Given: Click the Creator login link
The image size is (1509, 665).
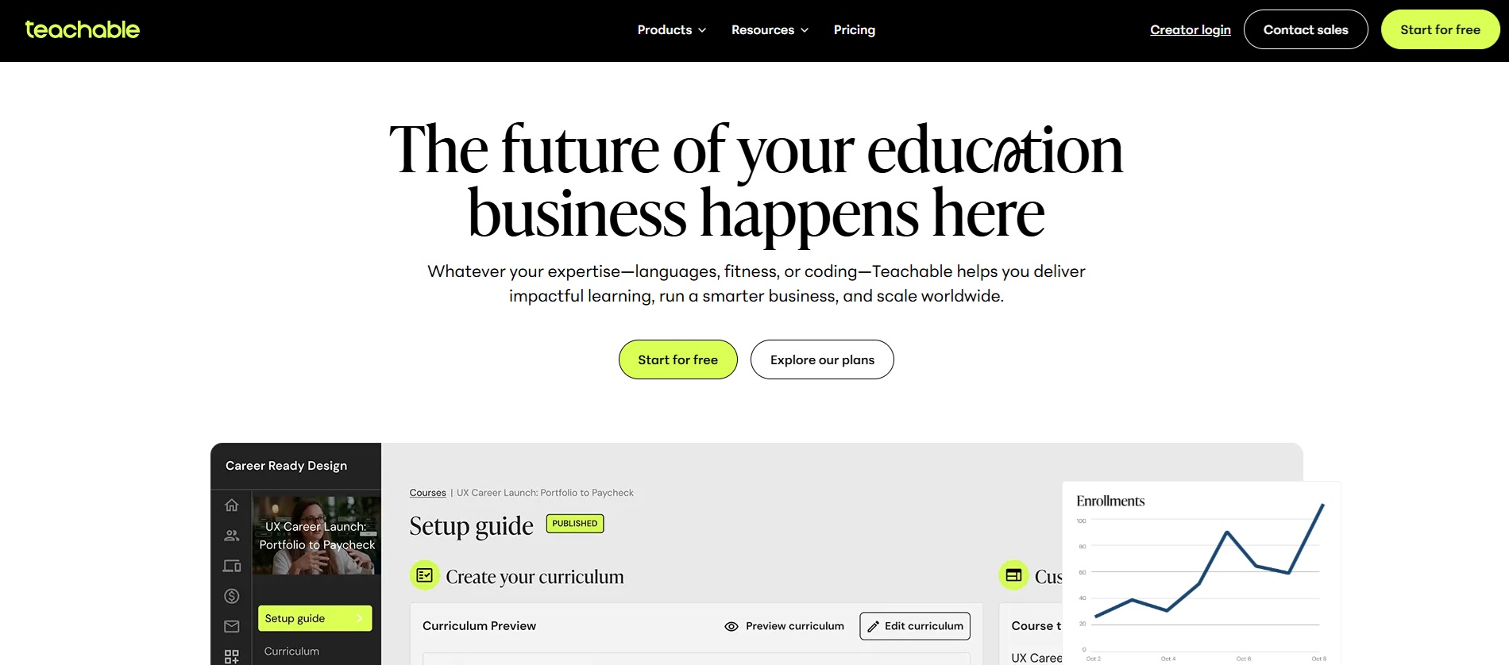Looking at the screenshot, I should coord(1190,30).
